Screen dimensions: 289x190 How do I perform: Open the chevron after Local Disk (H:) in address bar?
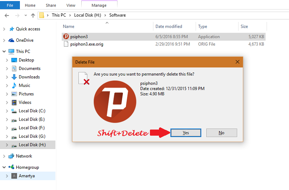[105, 15]
